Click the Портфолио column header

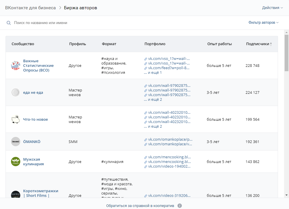tap(155, 44)
